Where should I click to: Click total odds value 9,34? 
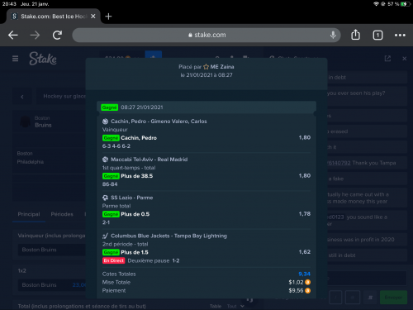click(x=304, y=274)
